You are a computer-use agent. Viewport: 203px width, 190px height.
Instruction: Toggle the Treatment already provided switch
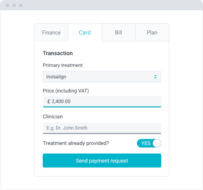click(x=149, y=143)
